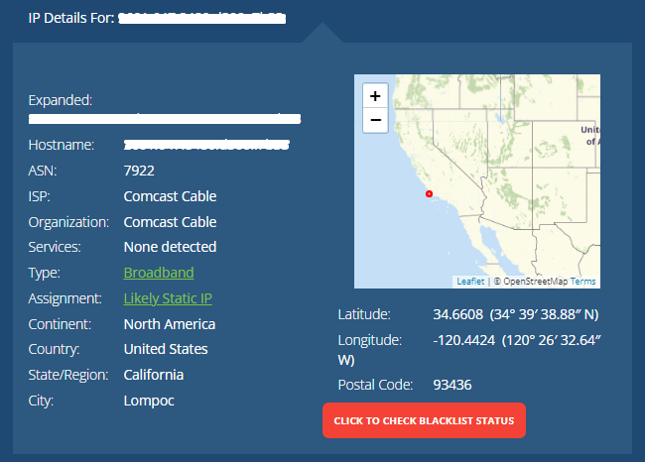Click the red location marker on map
The image size is (645, 462).
tap(429, 193)
